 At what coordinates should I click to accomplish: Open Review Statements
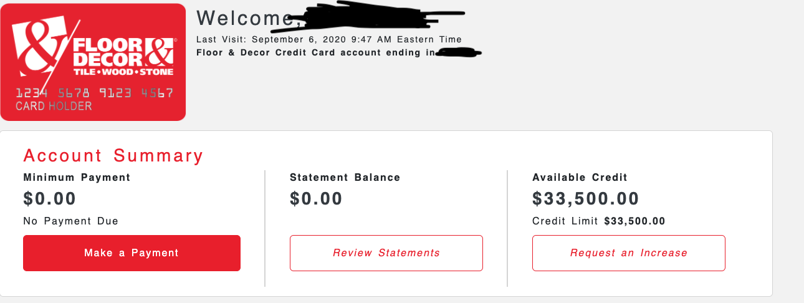386,253
